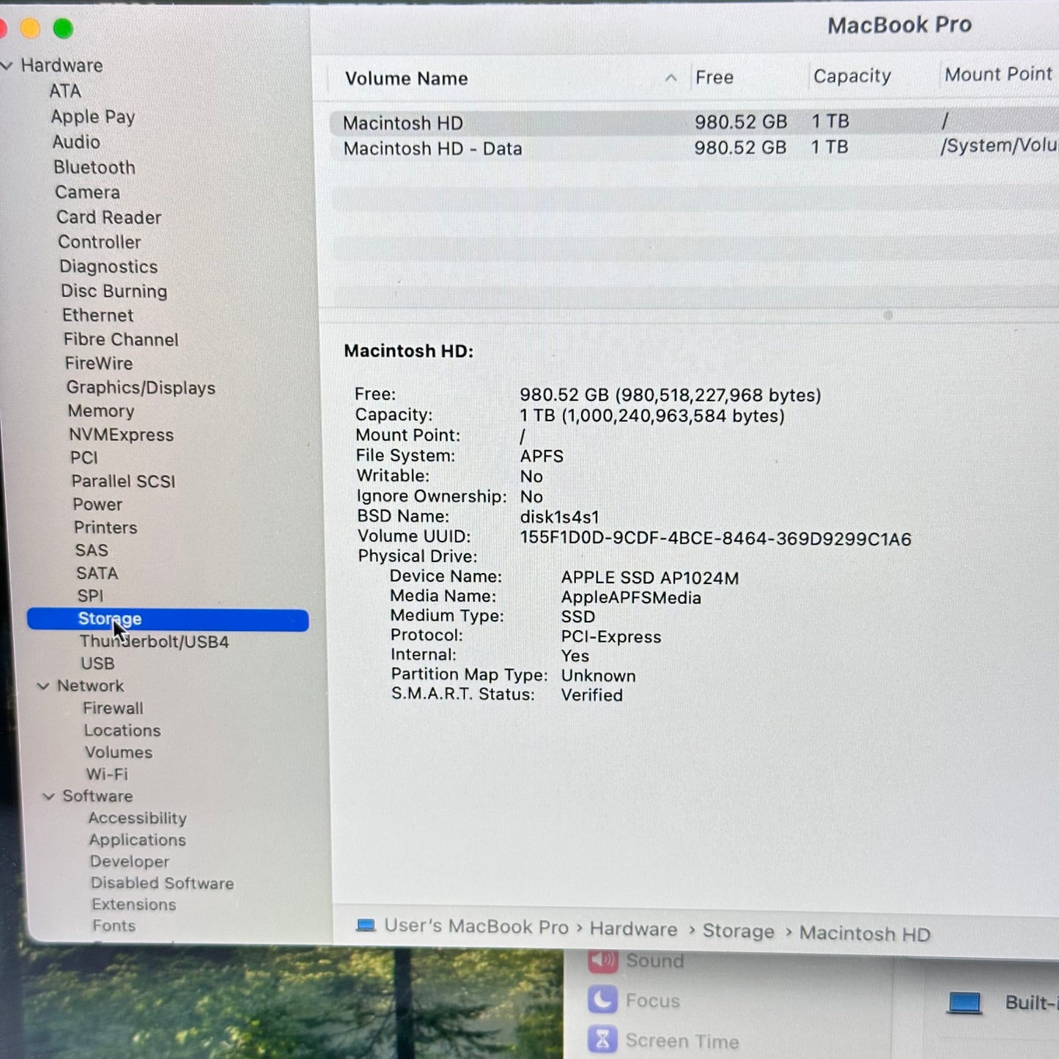Select Audio in the Hardware list
1059x1059 pixels.
pyautogui.click(x=76, y=142)
